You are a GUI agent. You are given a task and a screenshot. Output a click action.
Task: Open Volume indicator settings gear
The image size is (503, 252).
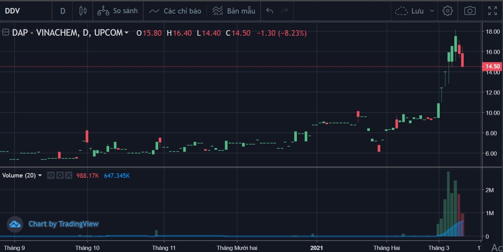(60, 175)
